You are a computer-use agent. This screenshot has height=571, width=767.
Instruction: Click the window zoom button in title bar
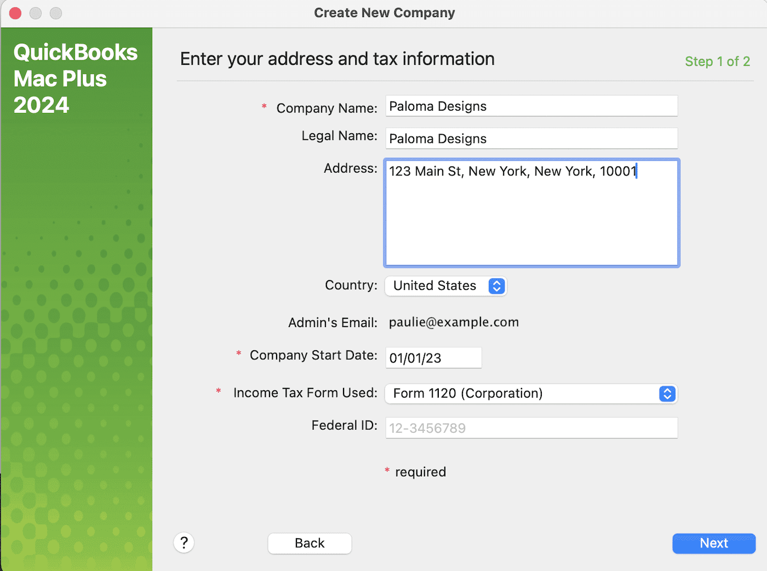pos(56,13)
